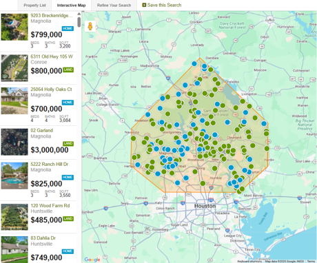317x263 pixels.
Task: Open the 25064 Holly Oaks Ct house thumbnail
Action: (14, 101)
